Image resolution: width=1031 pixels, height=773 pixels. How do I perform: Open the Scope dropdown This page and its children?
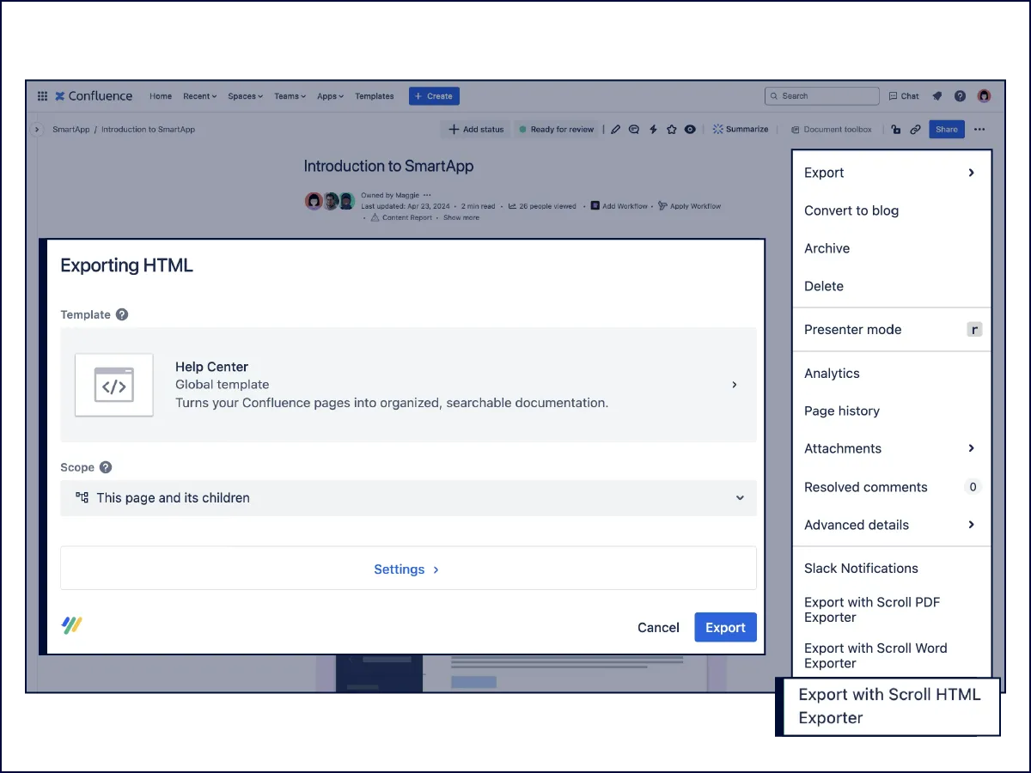[x=408, y=498]
